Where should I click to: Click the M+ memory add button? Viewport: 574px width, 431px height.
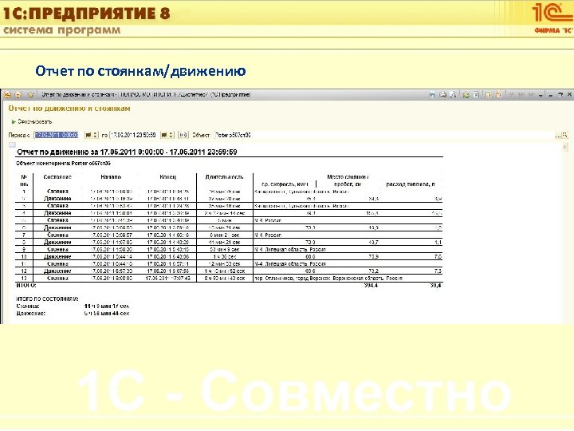point(521,94)
